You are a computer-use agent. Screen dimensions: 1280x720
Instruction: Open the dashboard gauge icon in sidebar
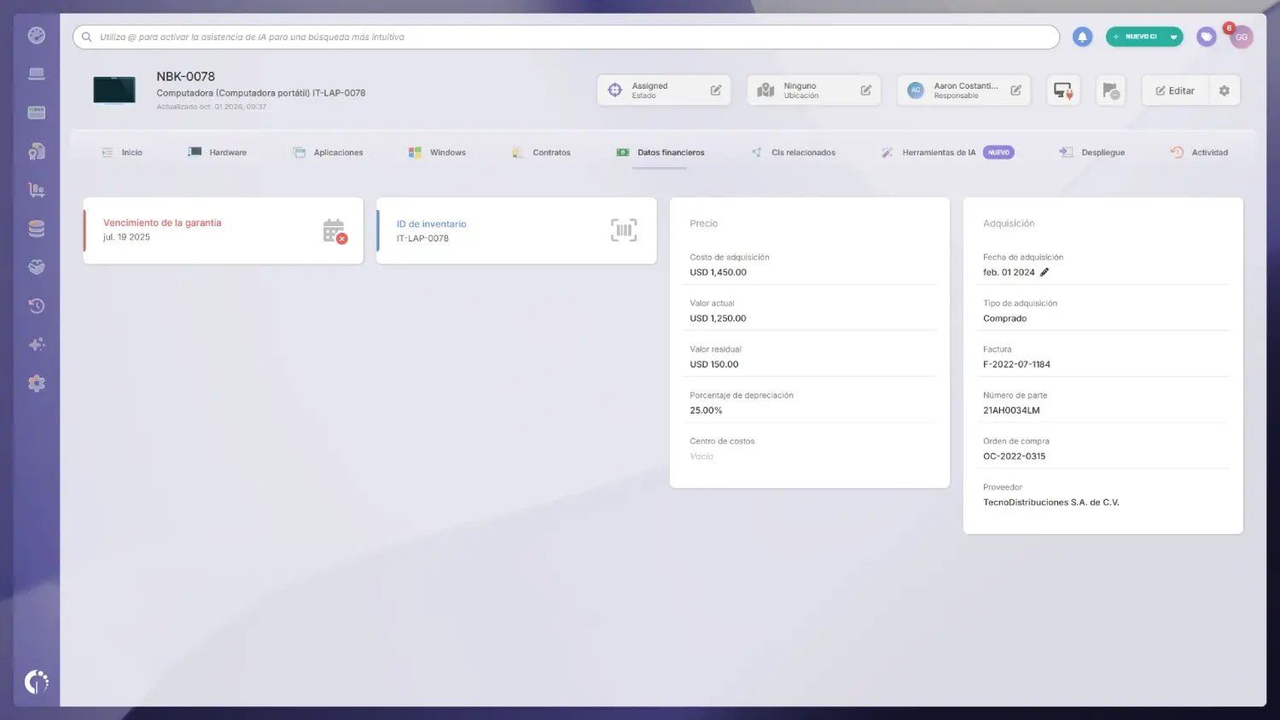37,35
